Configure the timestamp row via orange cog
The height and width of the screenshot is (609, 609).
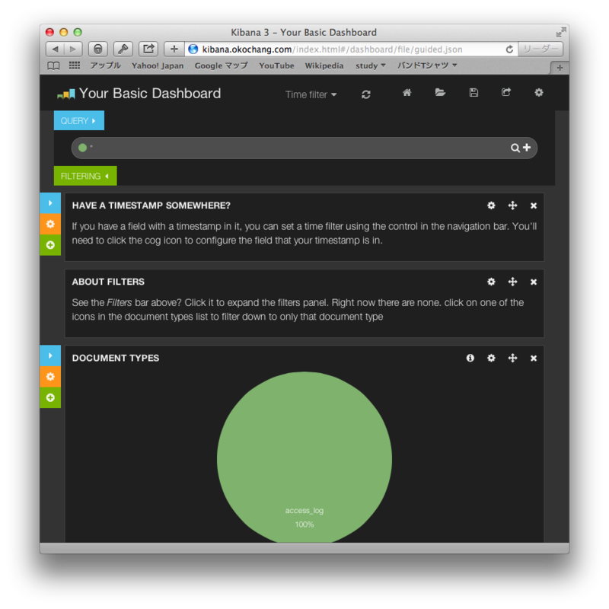coord(50,224)
